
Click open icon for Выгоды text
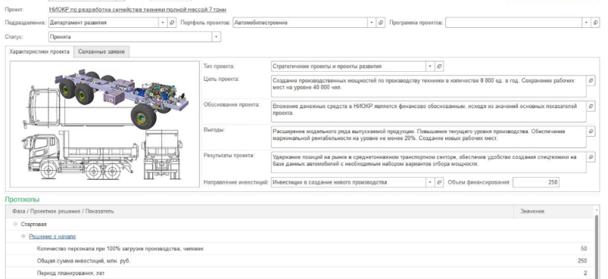591,131
